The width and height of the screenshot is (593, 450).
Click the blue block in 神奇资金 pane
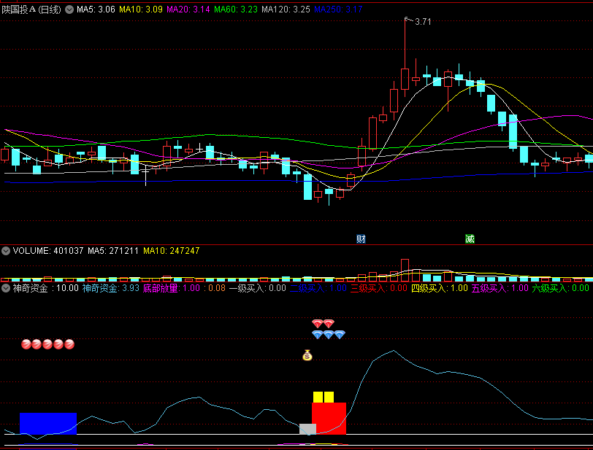tap(48, 423)
